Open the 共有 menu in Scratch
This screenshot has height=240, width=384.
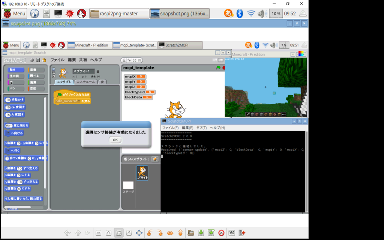[83, 60]
